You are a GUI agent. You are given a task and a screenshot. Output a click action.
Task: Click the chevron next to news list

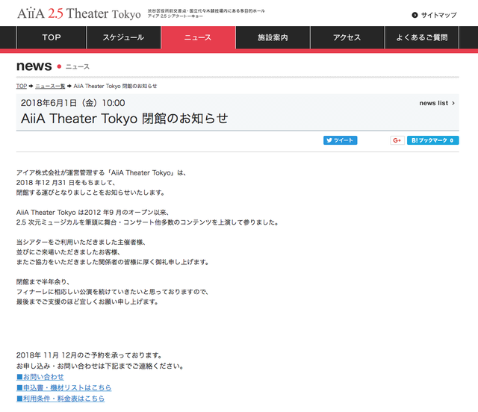coord(453,103)
